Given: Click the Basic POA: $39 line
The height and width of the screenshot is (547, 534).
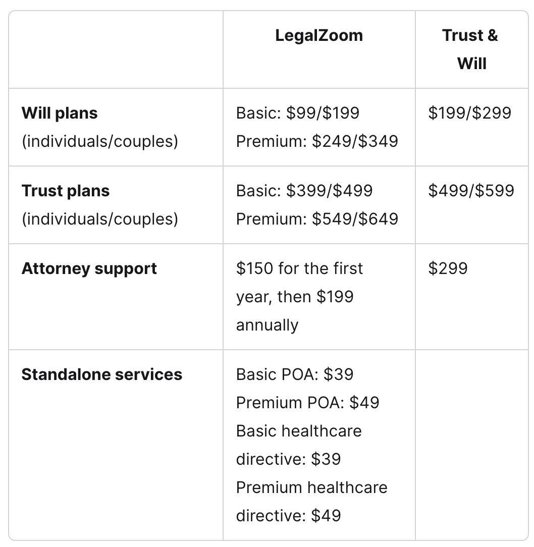Looking at the screenshot, I should (x=295, y=374).
